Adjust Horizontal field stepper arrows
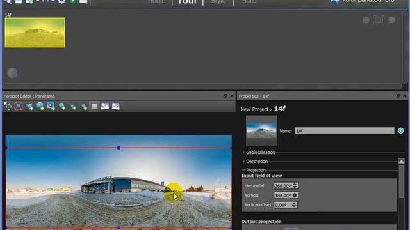This screenshot has width=410, height=230. [x=295, y=186]
